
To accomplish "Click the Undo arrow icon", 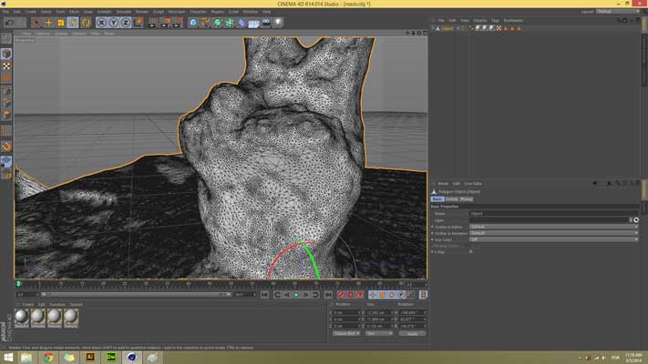I will [9, 22].
